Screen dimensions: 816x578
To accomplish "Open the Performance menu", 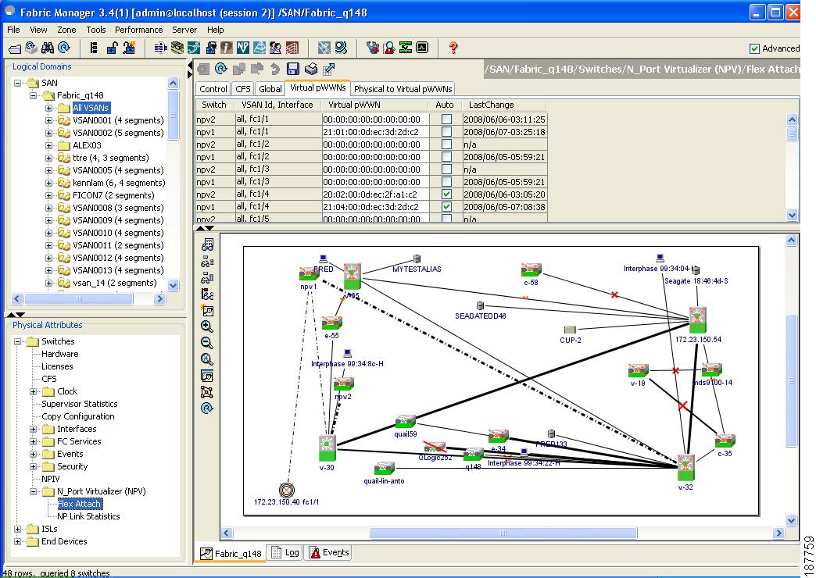I will [138, 30].
